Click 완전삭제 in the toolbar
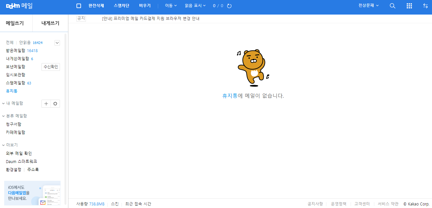432x208 pixels. tap(96, 6)
